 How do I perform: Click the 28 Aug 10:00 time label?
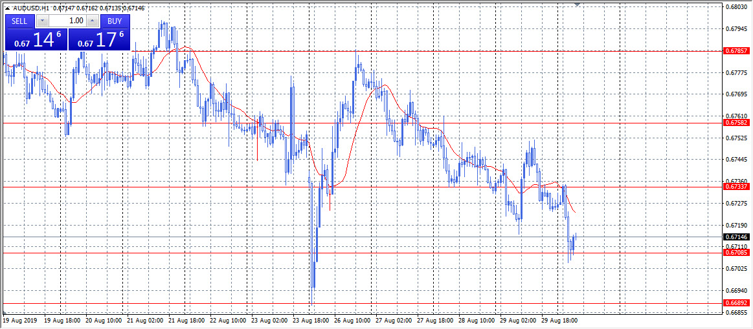[477, 319]
